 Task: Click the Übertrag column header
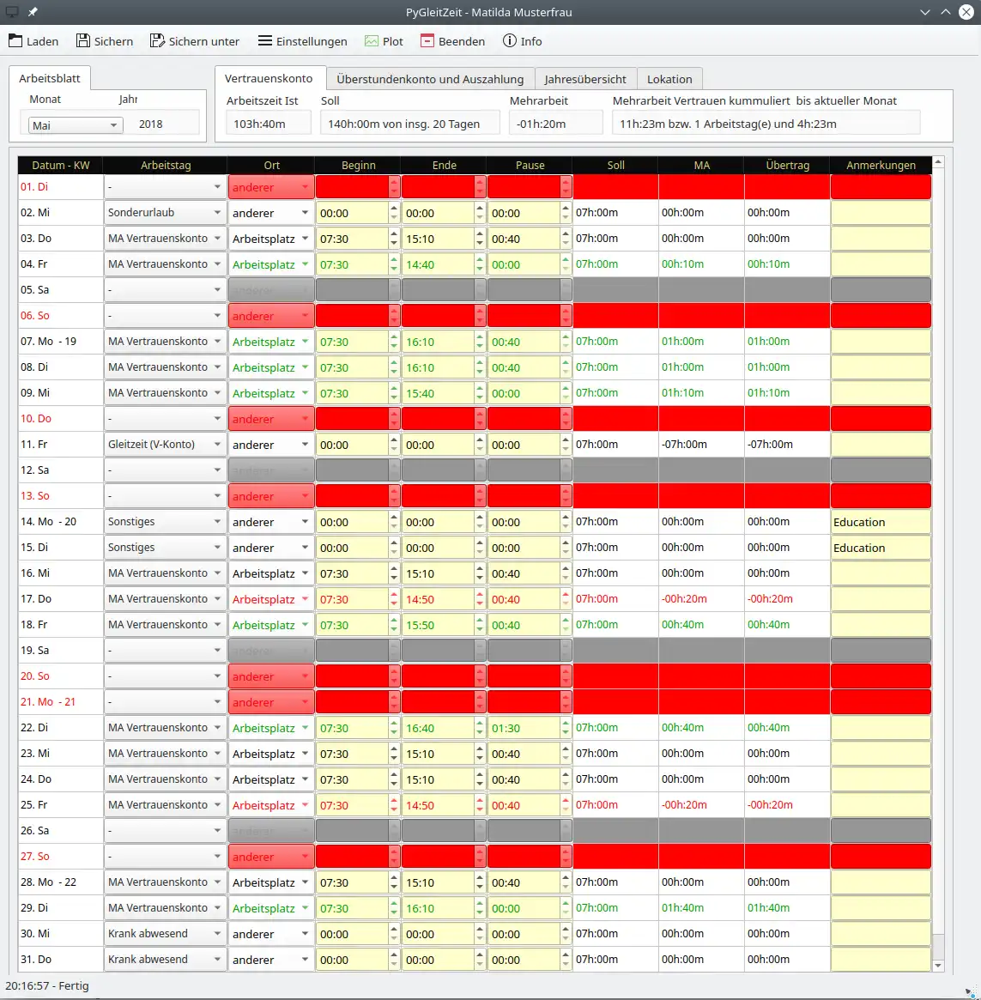coord(787,165)
